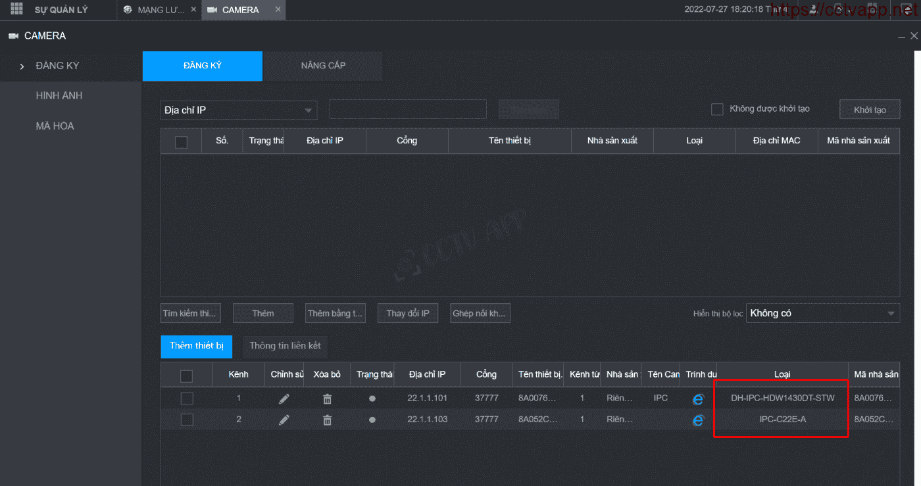Tick the checkbox for channel 2 row
921x486 pixels.
click(187, 420)
